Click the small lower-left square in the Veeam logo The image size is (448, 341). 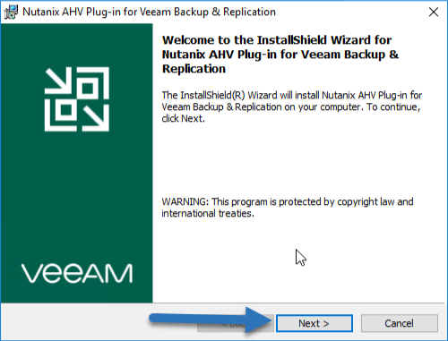[x=66, y=110]
